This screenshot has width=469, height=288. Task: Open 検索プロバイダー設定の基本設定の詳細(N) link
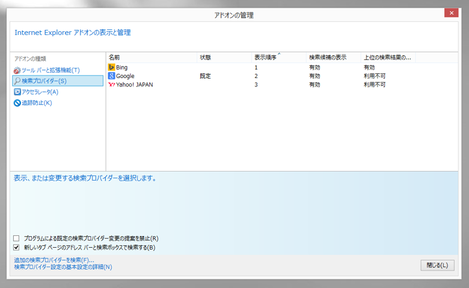click(x=63, y=267)
